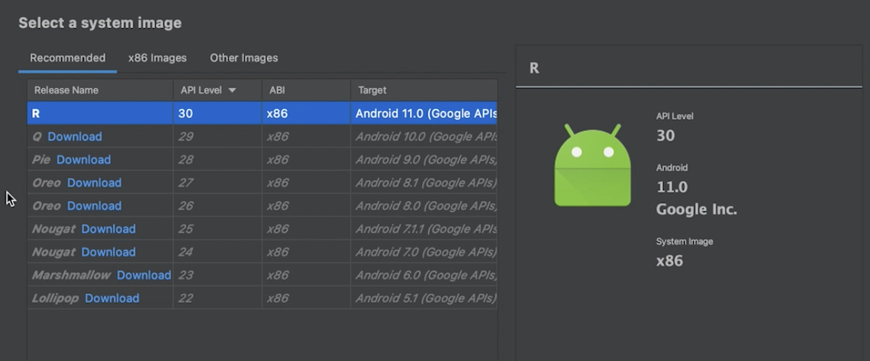Click the API level 28 cell
The image size is (870, 361).
click(217, 160)
